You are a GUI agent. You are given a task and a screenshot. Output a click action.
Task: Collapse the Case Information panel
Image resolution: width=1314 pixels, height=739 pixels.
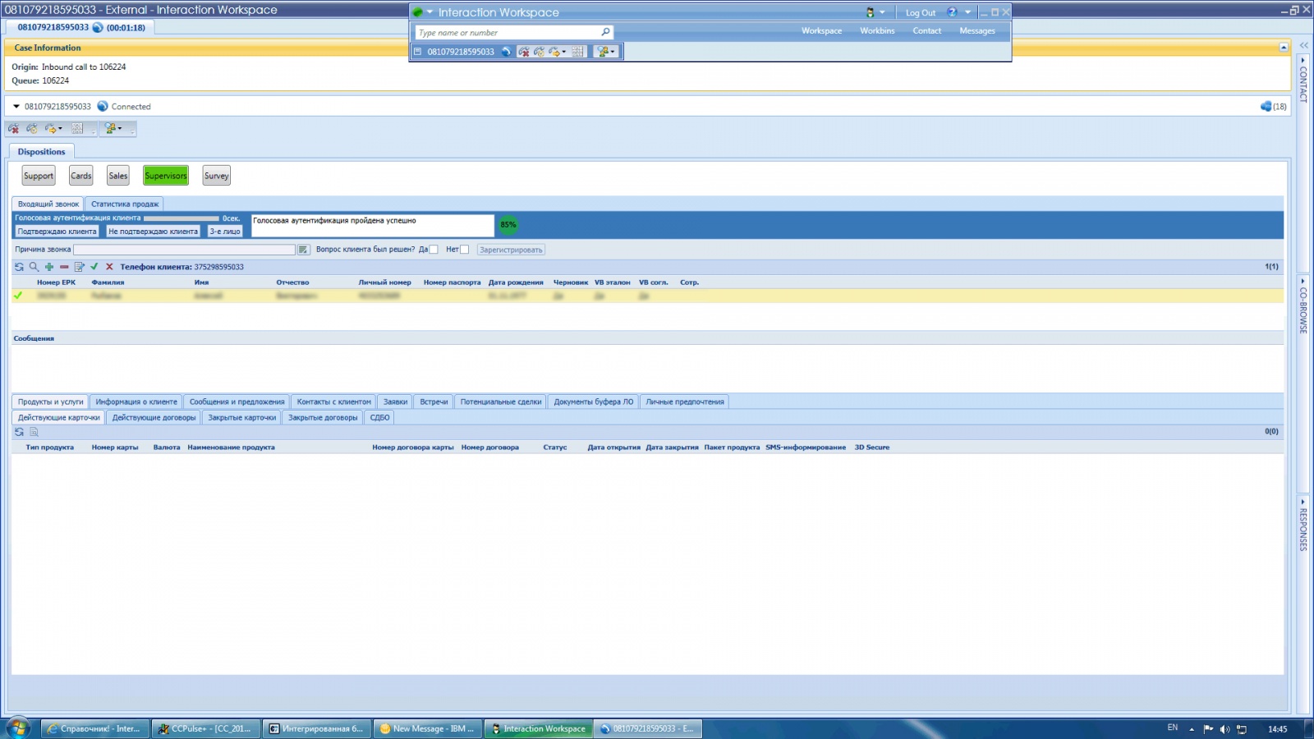[x=1284, y=48]
